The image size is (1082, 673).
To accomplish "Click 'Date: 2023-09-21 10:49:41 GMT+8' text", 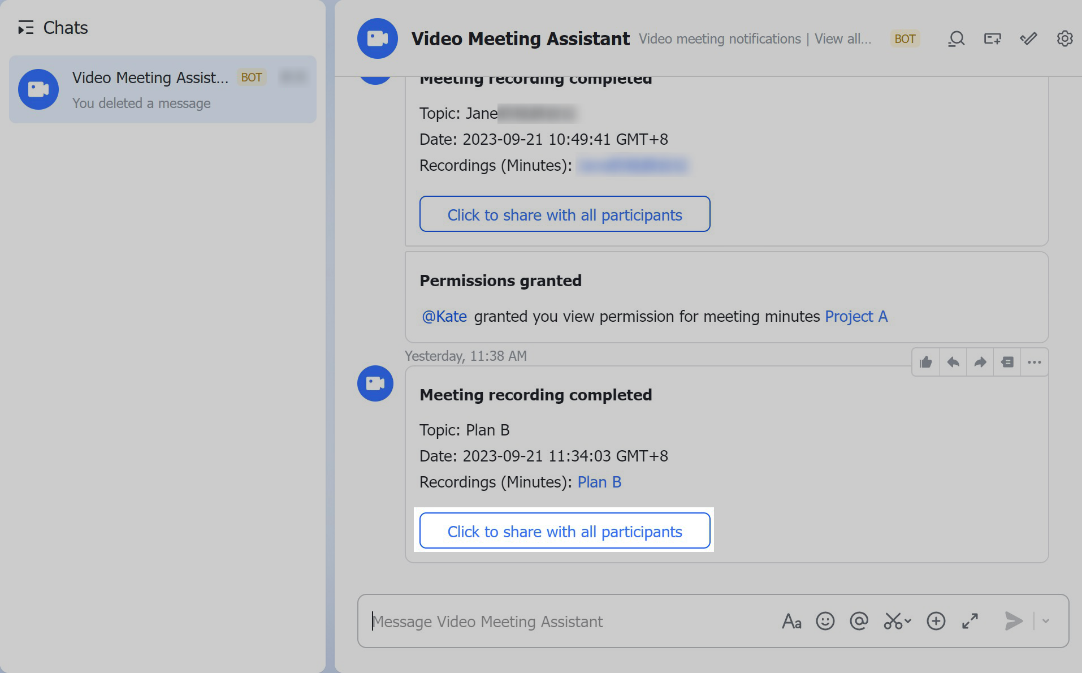I will (x=543, y=139).
